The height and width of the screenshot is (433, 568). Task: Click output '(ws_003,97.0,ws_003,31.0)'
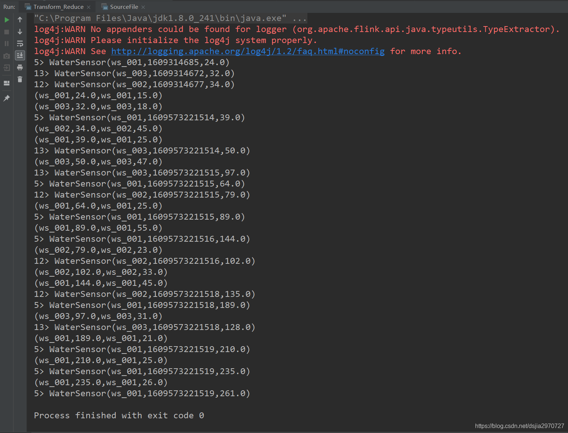pyautogui.click(x=98, y=316)
